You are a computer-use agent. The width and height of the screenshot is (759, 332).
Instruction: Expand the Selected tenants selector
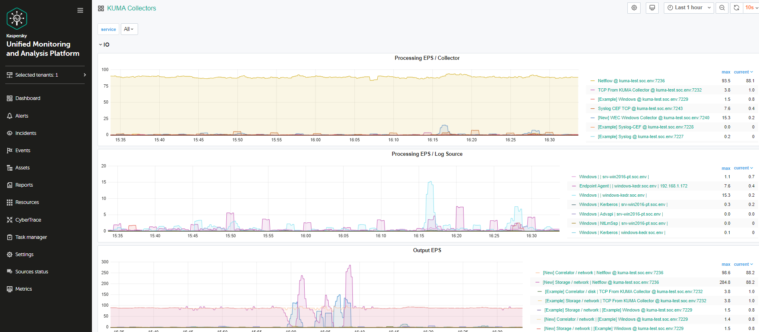click(x=45, y=75)
